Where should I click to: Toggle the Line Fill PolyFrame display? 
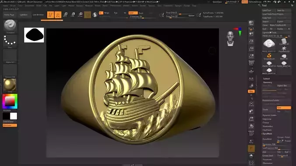251,134
